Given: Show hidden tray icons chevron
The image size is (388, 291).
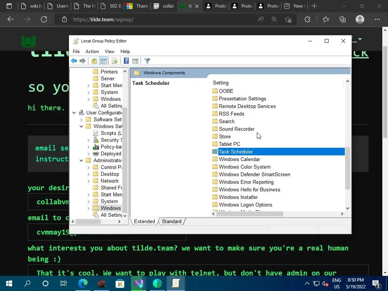Looking at the screenshot, I should pos(307,283).
